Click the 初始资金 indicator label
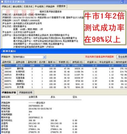The width and height of the screenshot is (127, 134). (x=6, y=106)
